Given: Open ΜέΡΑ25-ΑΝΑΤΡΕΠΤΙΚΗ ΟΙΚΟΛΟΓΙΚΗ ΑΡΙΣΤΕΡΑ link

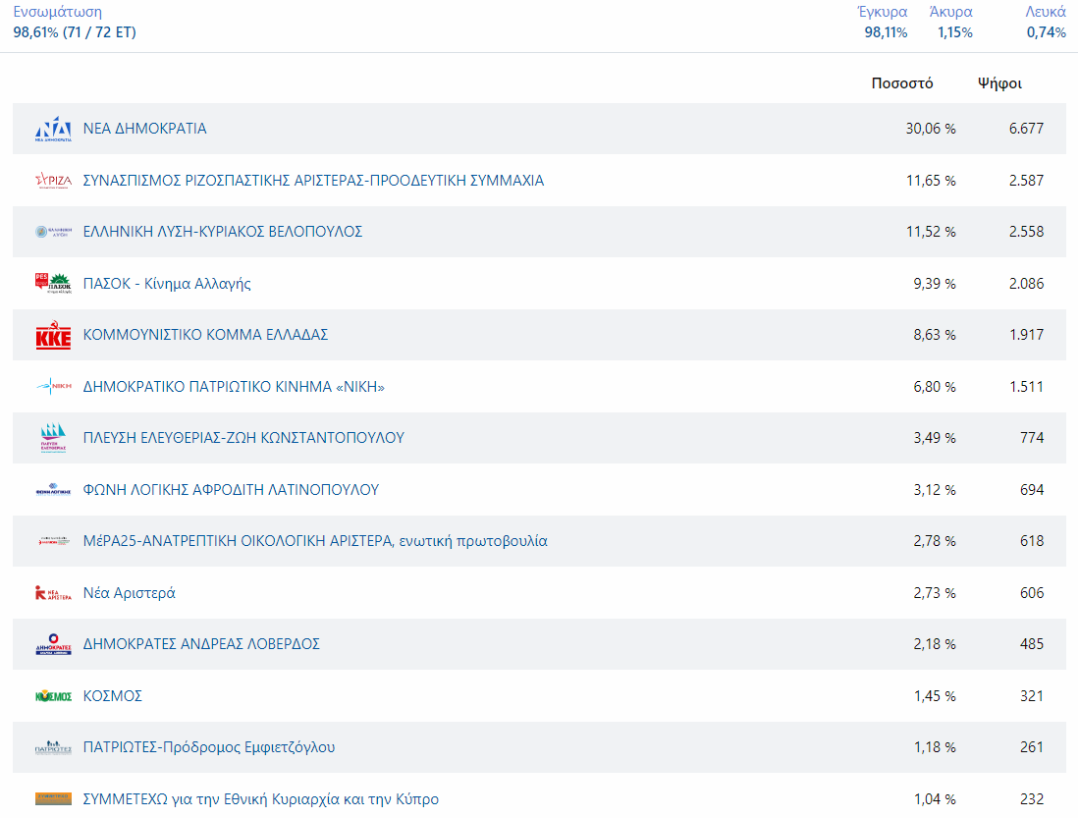Looking at the screenshot, I should (x=315, y=541).
